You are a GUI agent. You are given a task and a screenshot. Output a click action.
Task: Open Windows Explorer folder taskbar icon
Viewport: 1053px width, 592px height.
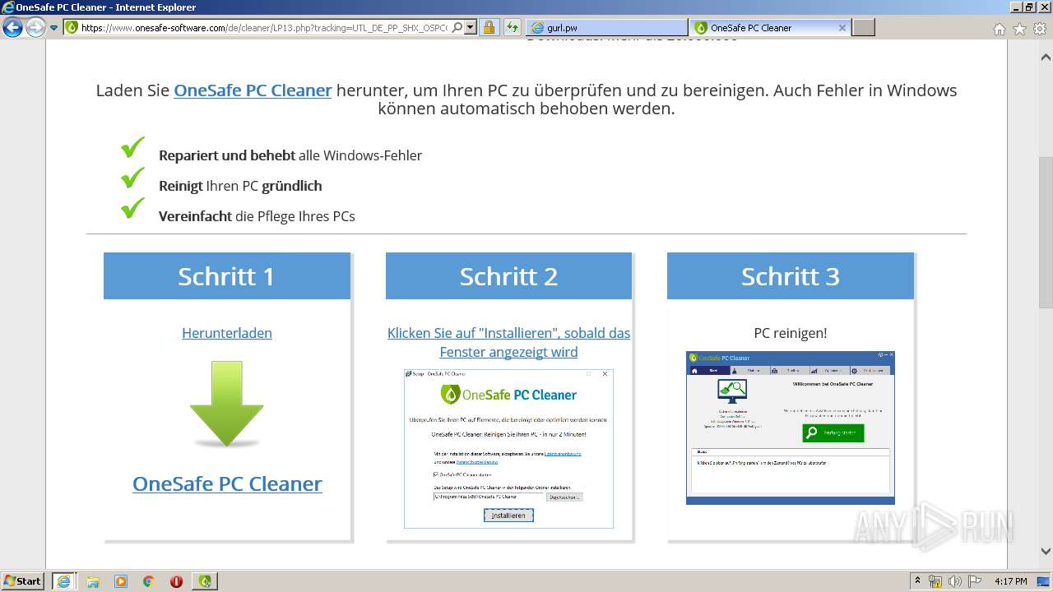click(x=93, y=581)
